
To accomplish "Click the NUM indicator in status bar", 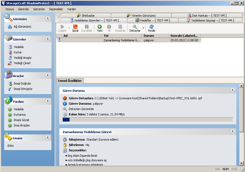I will click(226, 169).
